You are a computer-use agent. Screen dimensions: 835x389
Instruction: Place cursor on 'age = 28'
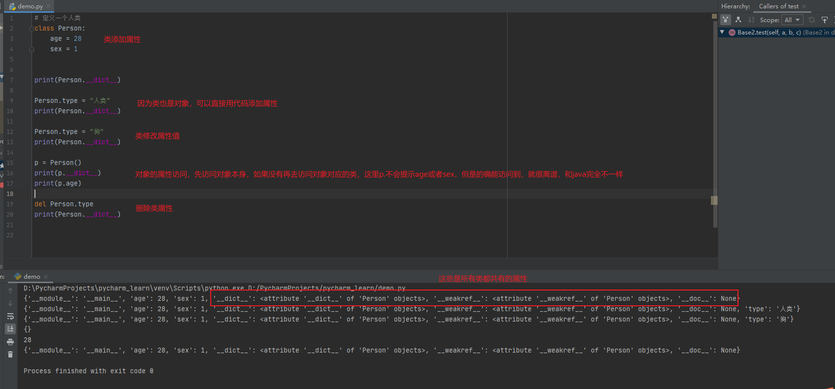pyautogui.click(x=65, y=39)
